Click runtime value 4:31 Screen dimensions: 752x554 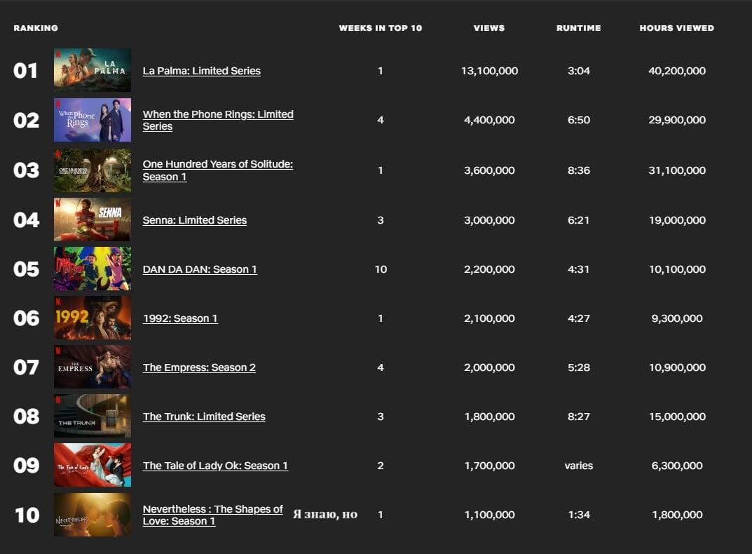pos(578,269)
